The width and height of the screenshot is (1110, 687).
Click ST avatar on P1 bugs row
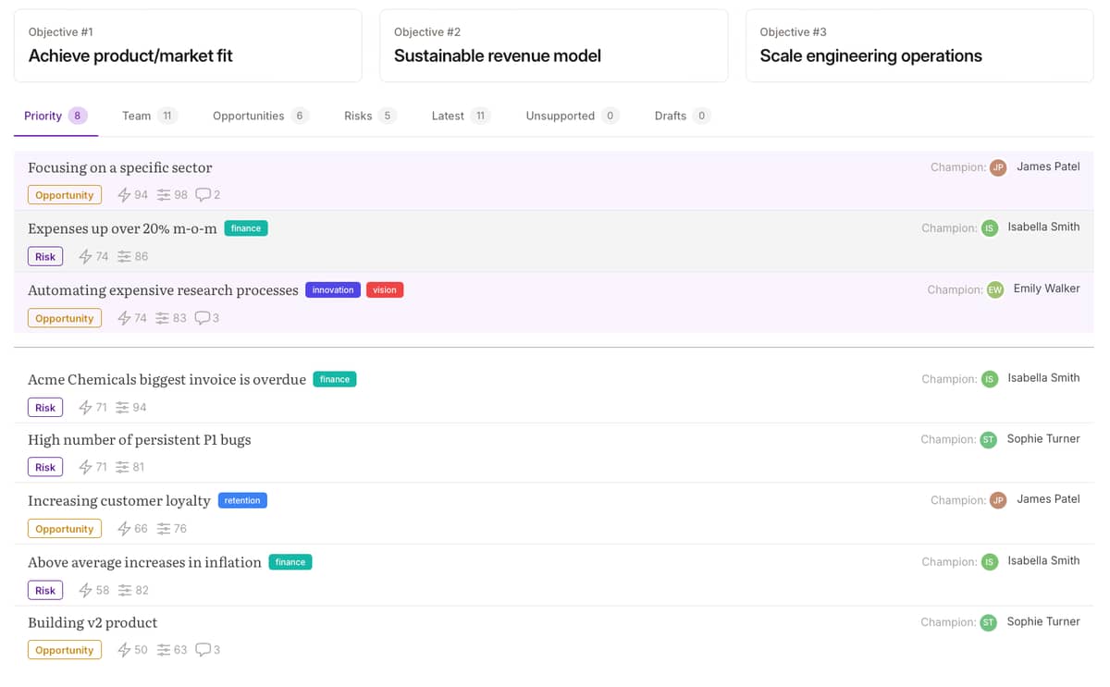(989, 440)
